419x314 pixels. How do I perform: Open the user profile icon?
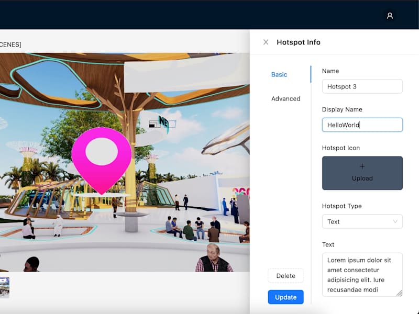coord(390,16)
